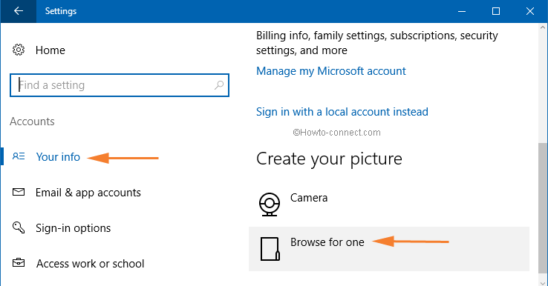The height and width of the screenshot is (286, 548).
Task: Click the scrollbar up arrow
Action: (x=543, y=27)
